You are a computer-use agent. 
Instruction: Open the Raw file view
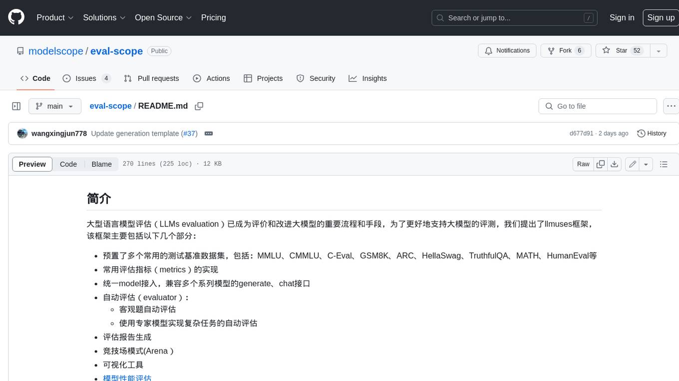point(583,164)
